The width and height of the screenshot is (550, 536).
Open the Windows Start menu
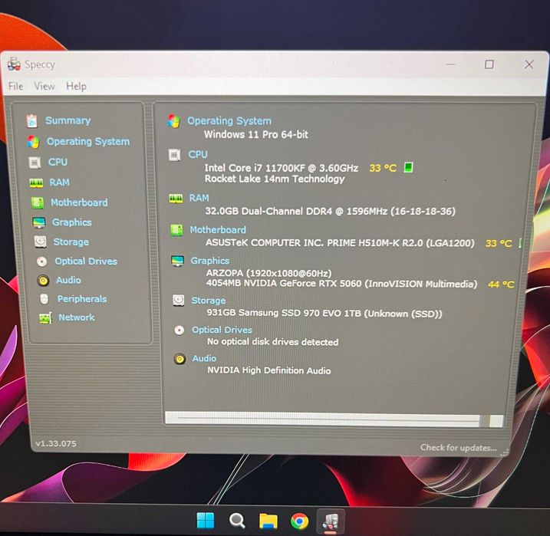[x=206, y=520]
